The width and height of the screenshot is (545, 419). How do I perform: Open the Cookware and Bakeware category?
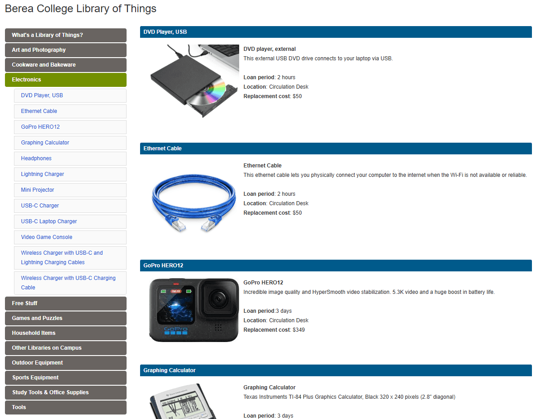point(66,65)
